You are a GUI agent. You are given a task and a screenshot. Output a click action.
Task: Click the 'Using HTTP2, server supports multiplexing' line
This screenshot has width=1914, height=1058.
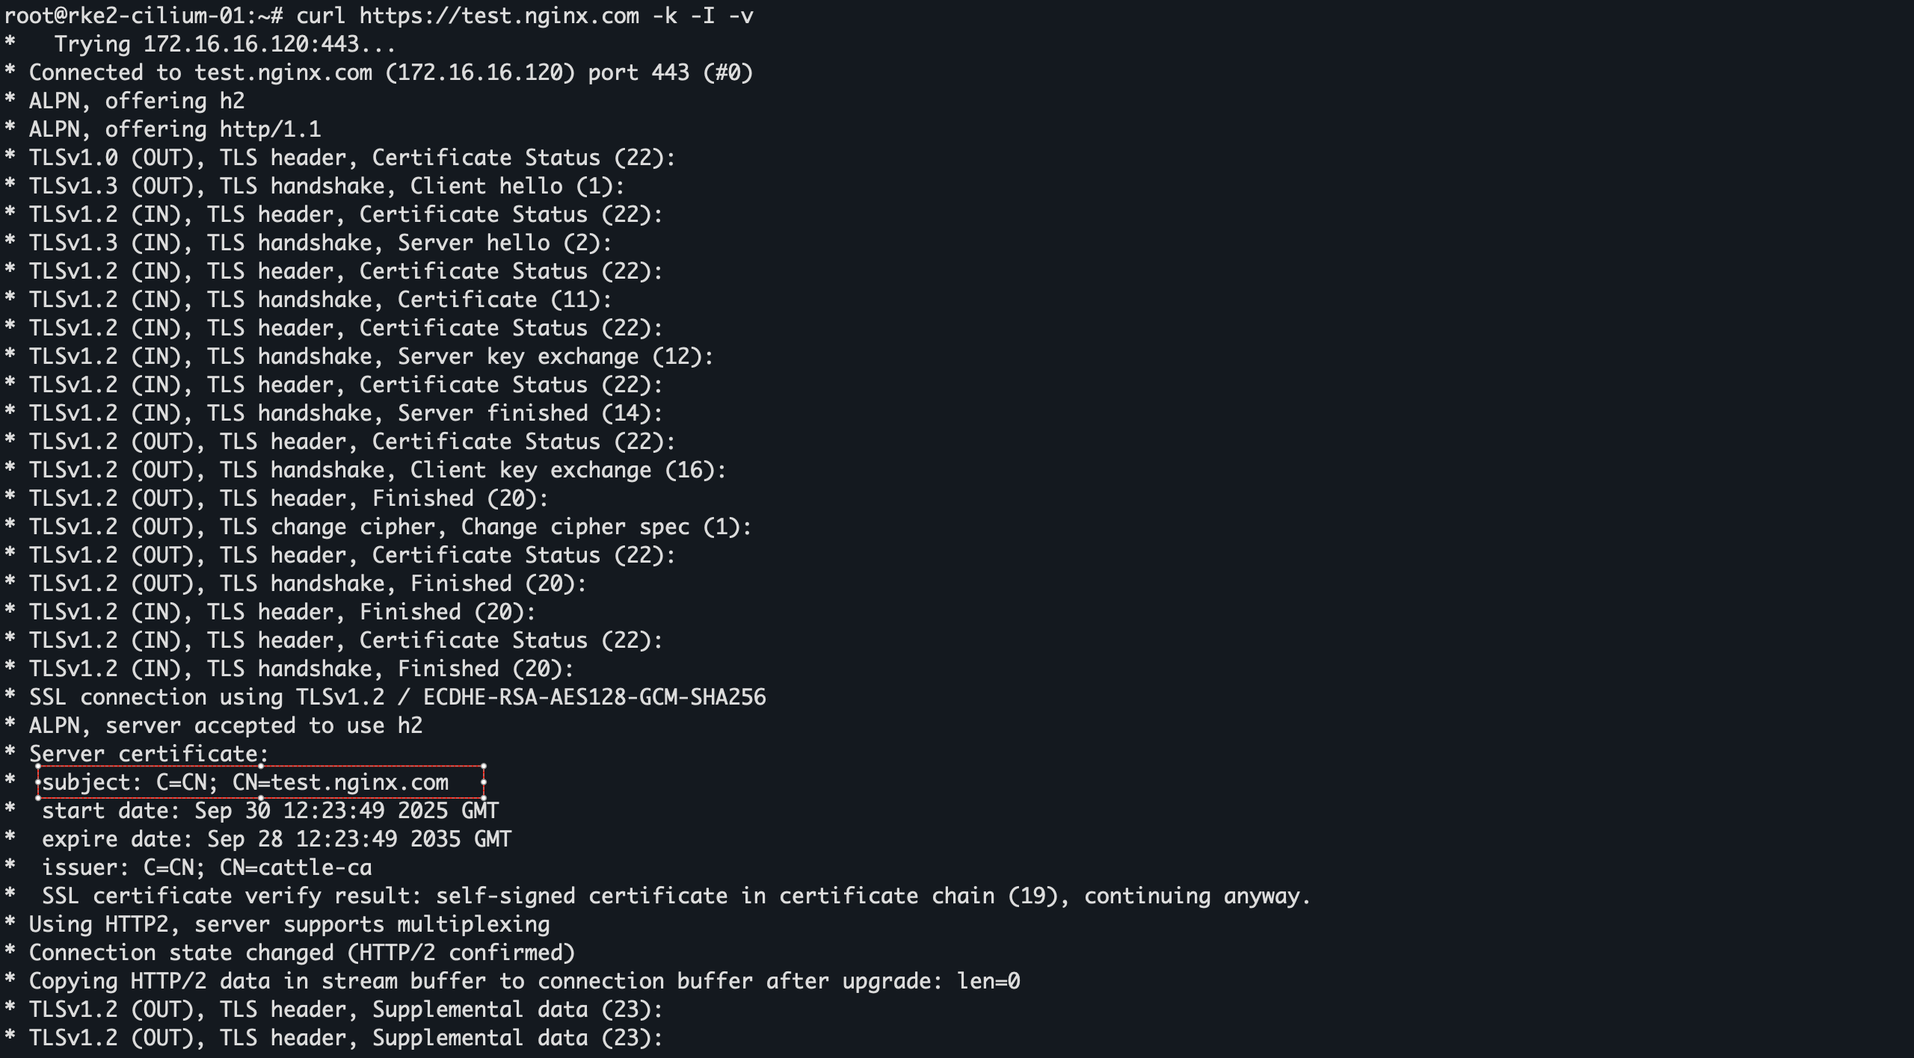[289, 924]
